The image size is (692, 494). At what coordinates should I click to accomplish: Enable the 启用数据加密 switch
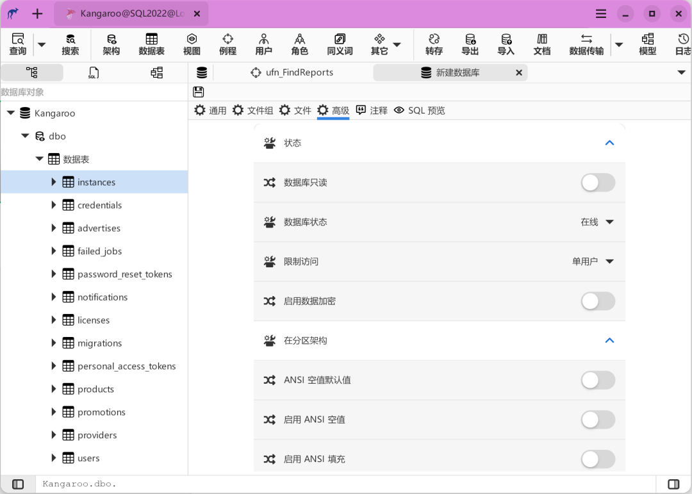[x=597, y=301]
